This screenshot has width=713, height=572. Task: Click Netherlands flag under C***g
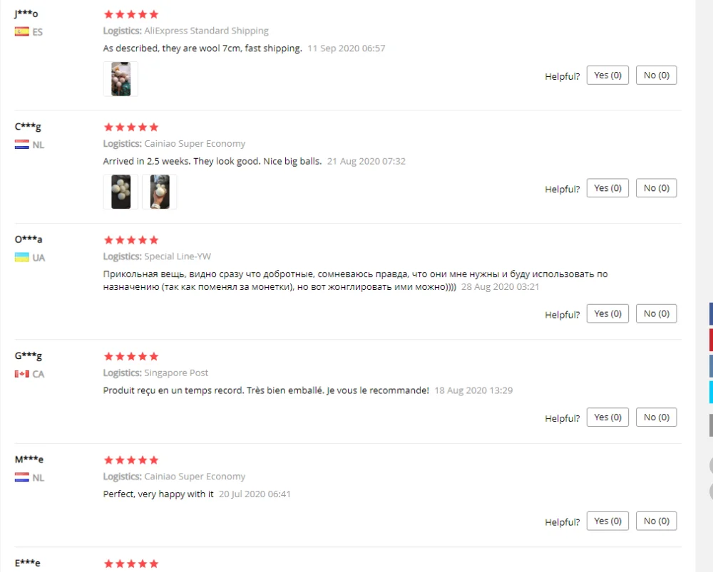22,145
